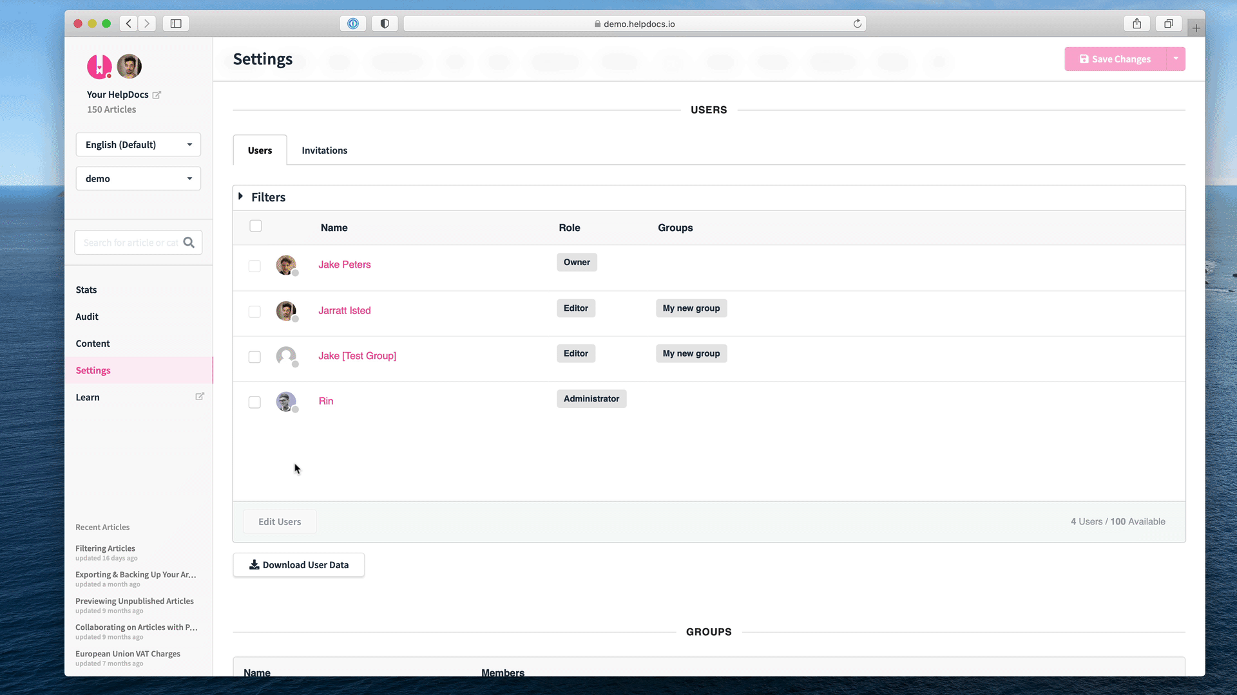Open Jarratt Isted user link
This screenshot has height=695, width=1237.
point(345,310)
